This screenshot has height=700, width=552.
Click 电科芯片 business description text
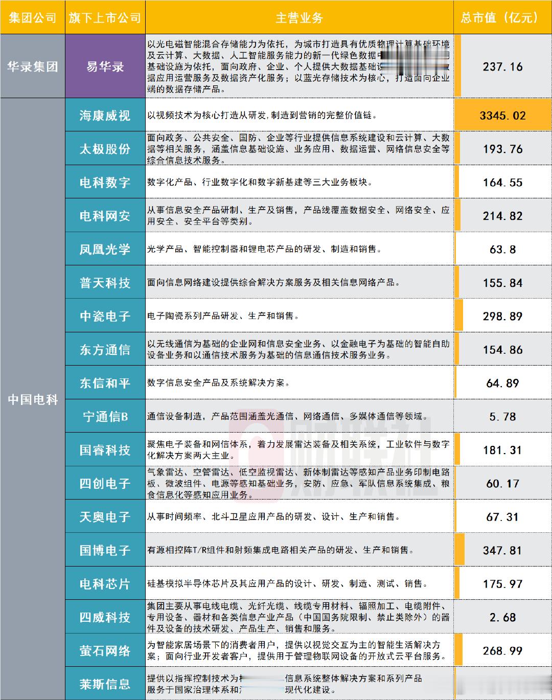pos(288,583)
